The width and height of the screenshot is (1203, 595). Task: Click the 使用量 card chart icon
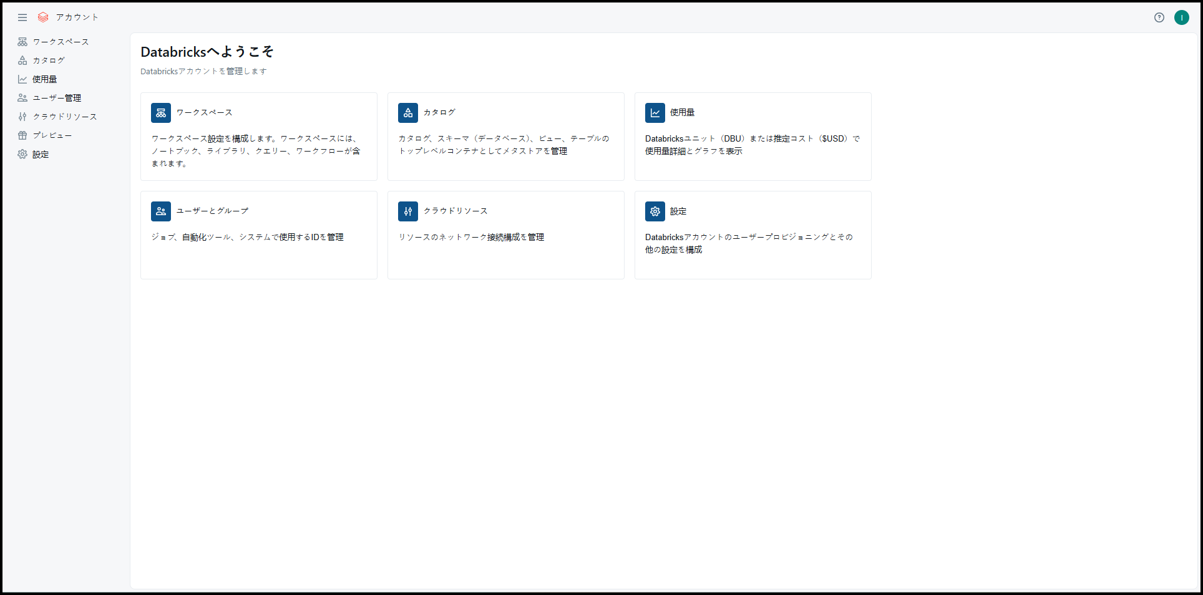click(655, 113)
